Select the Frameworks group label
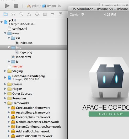The width and height of the screenshot is (129, 139). click(x=21, y=103)
